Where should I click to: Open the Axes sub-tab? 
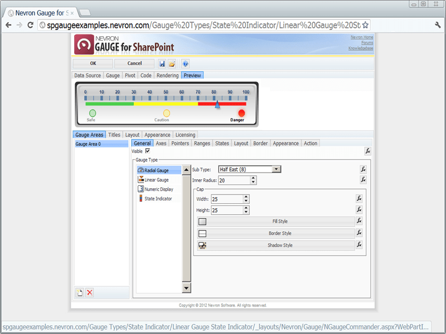click(161, 144)
